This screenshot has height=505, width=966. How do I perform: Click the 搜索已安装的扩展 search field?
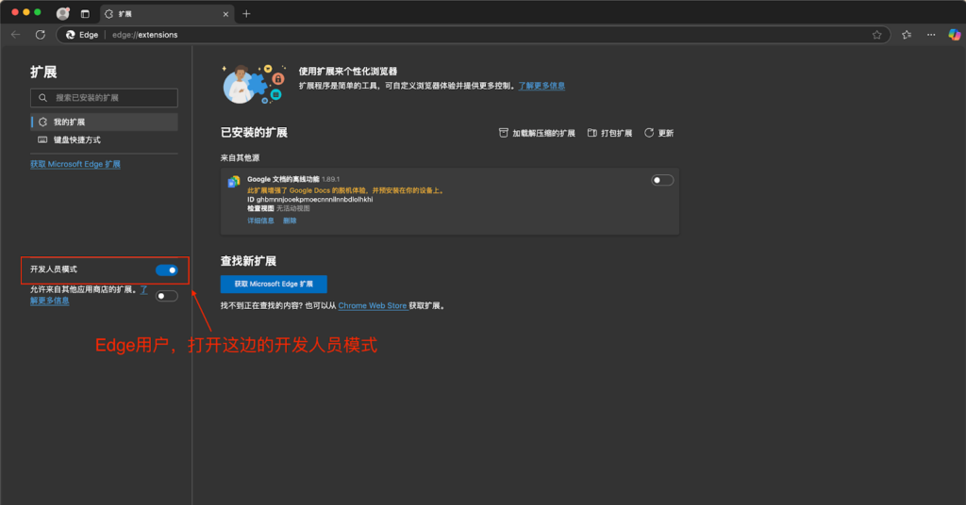(104, 98)
